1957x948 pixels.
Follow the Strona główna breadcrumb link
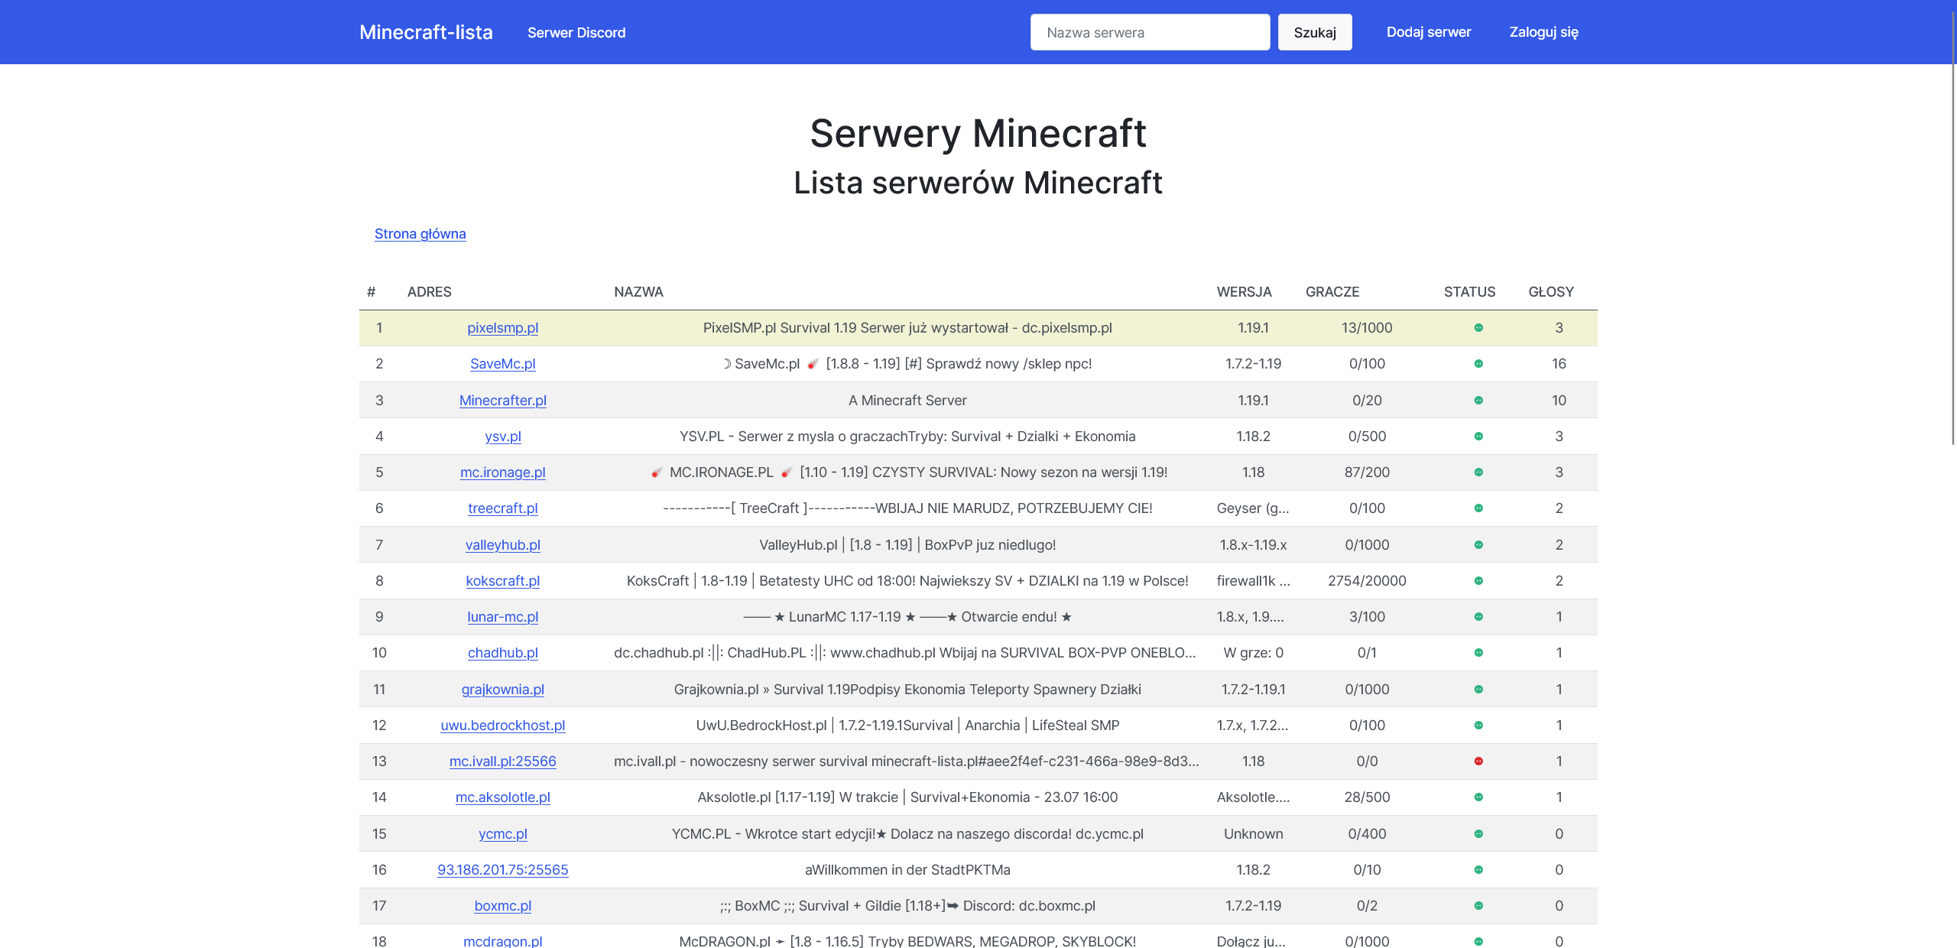[420, 234]
